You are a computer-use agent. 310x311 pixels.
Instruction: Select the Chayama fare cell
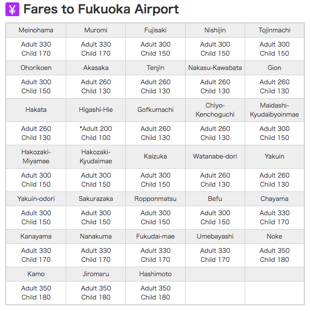point(274,217)
